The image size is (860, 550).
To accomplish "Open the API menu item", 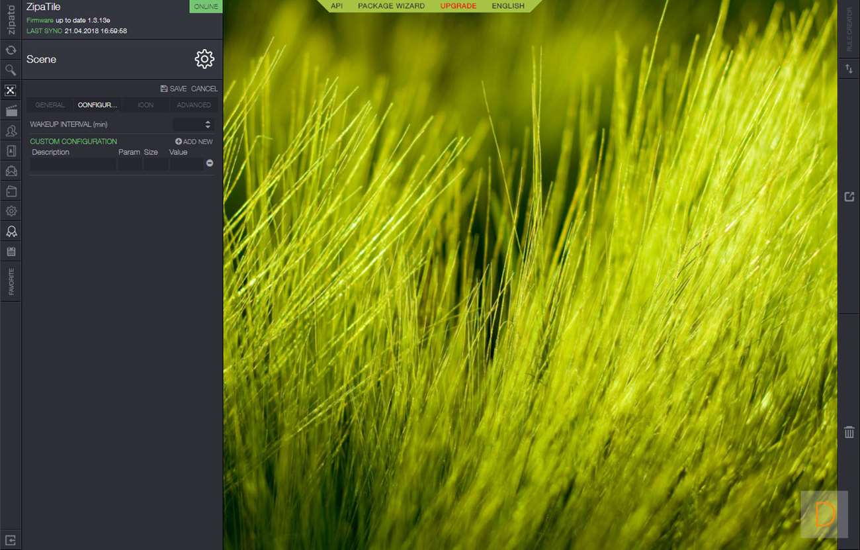I will 337,6.
